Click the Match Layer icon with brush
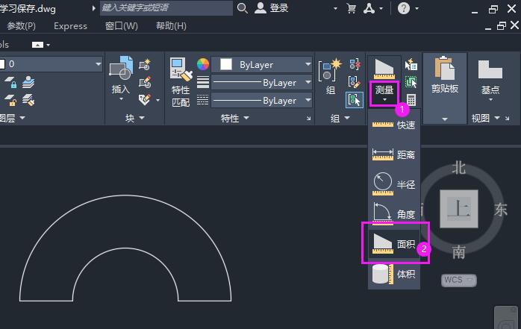The height and width of the screenshot is (329, 521). pyautogui.click(x=28, y=100)
